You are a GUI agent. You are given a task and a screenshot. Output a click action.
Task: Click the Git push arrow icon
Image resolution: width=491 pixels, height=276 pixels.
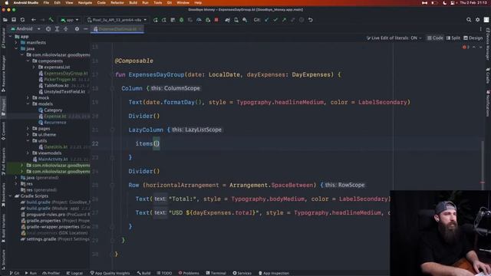click(284, 20)
